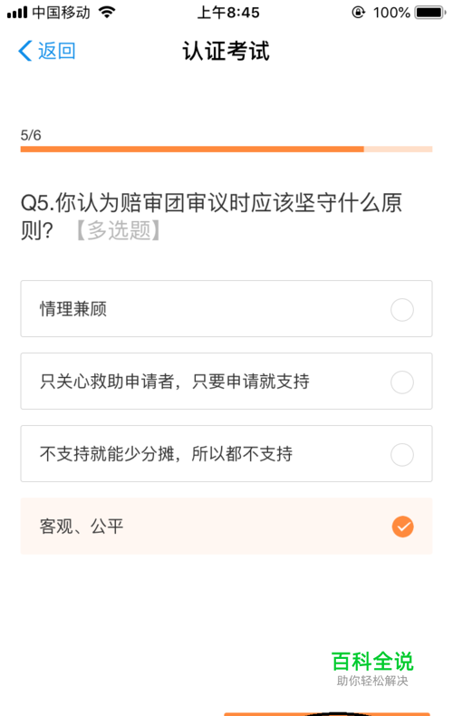Tap the 返回 back label
This screenshot has height=716, width=453.
(56, 51)
